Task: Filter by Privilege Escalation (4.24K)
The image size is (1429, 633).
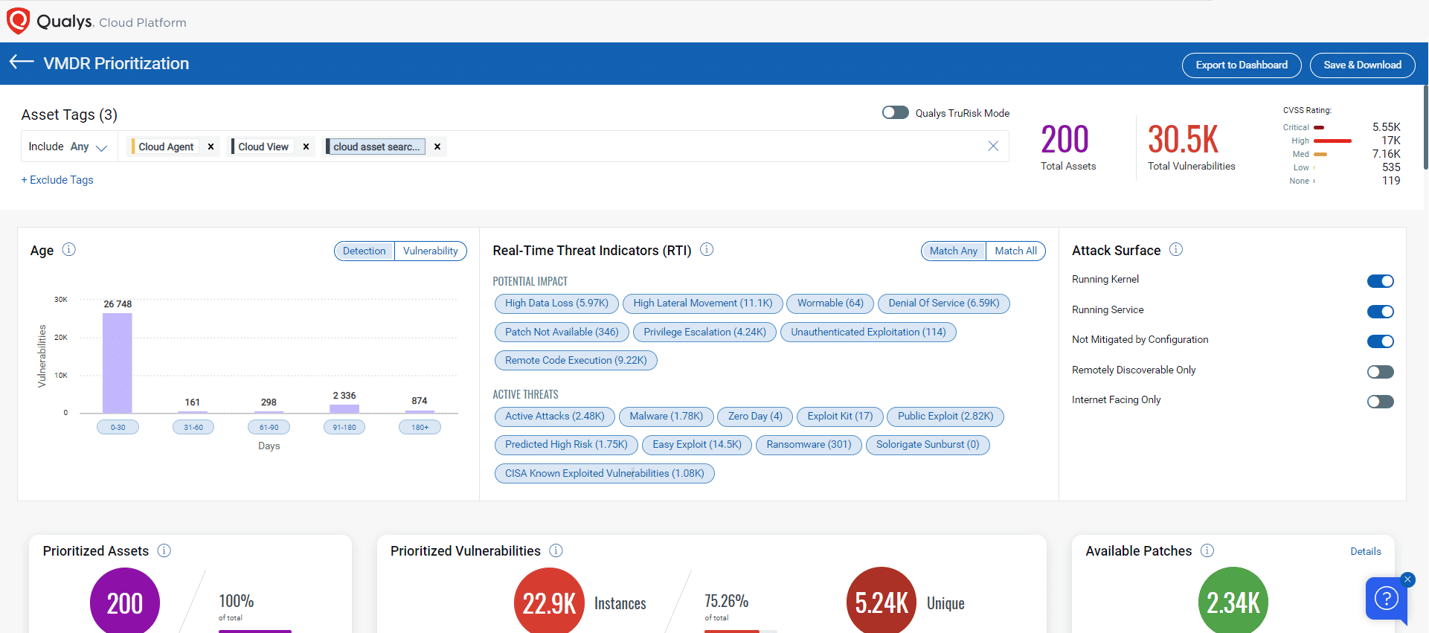Action: 704,332
